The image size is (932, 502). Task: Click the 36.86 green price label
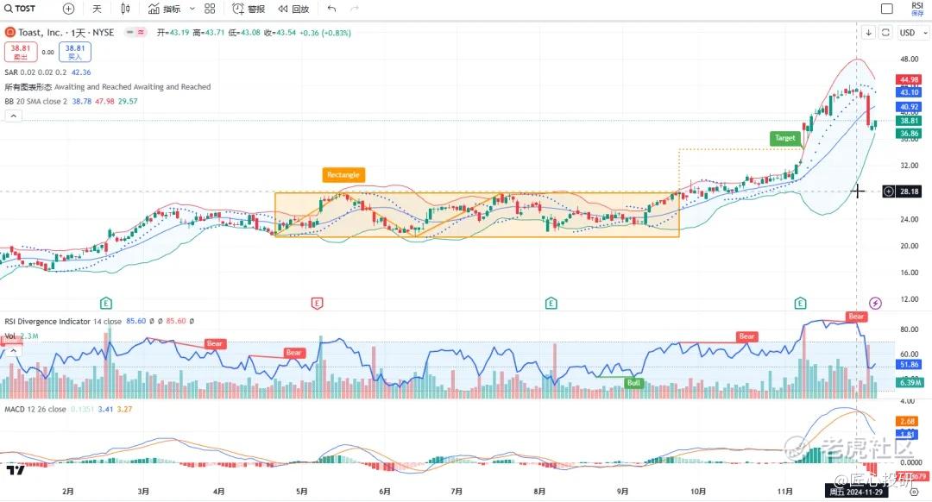[908, 134]
